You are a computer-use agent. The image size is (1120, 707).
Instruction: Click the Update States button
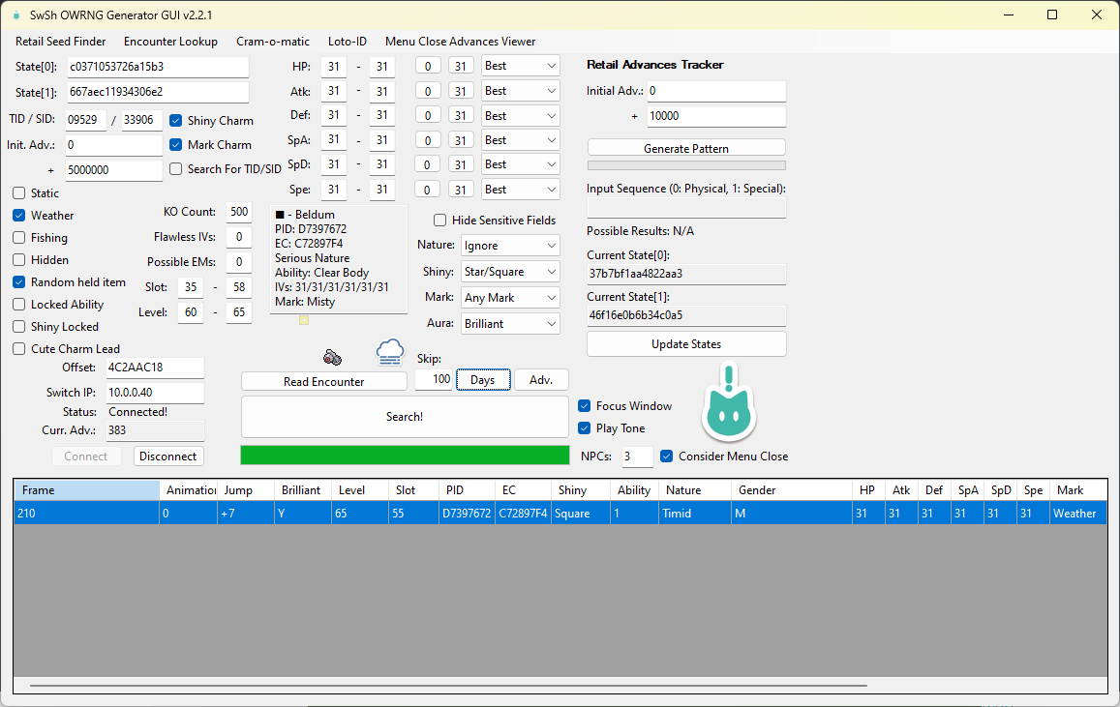686,344
